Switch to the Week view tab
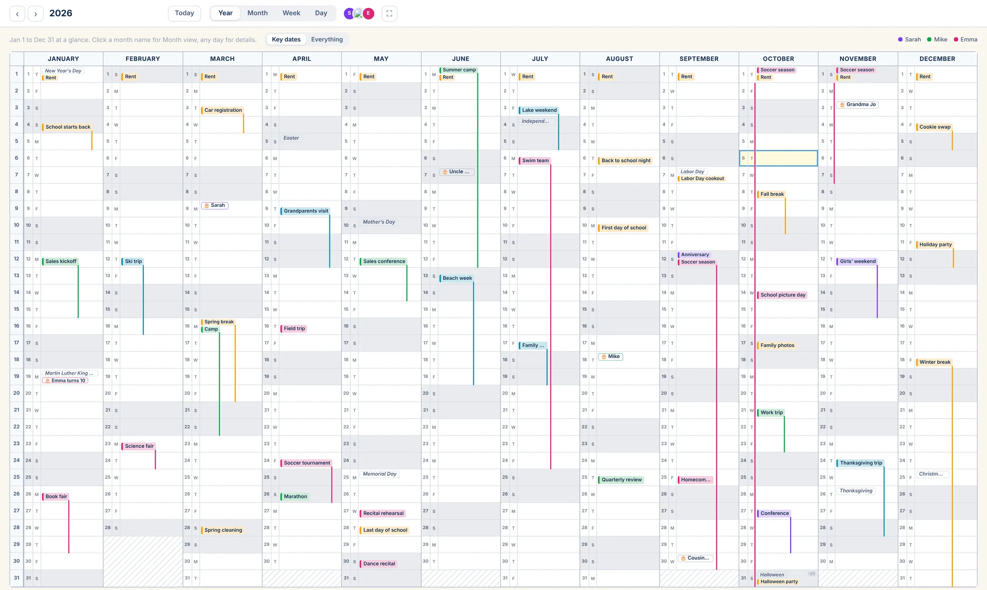 291,13
